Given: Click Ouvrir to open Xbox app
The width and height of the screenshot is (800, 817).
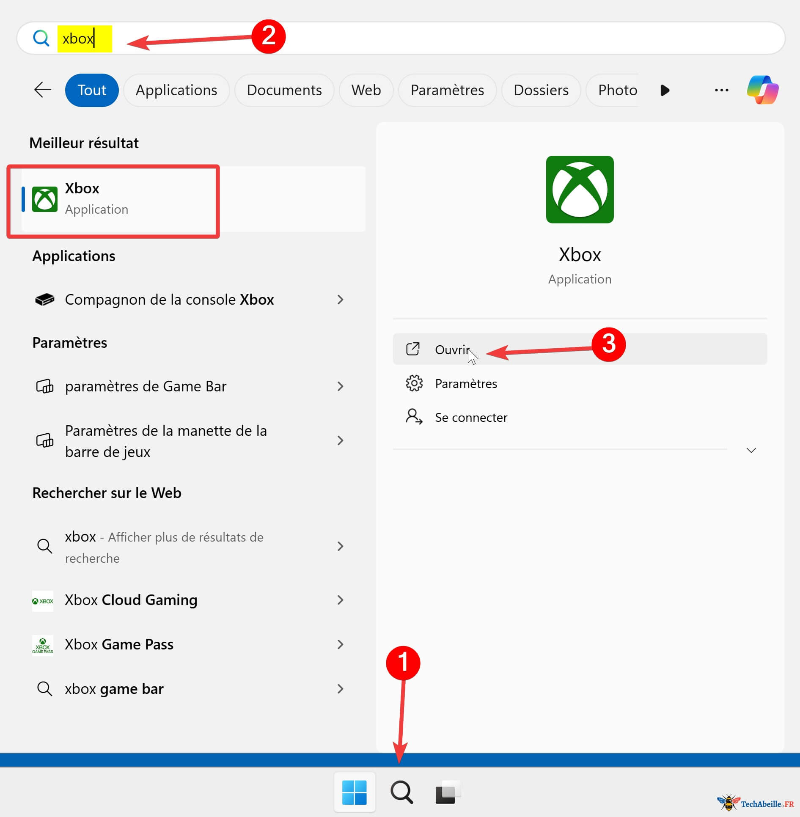Looking at the screenshot, I should tap(580, 349).
